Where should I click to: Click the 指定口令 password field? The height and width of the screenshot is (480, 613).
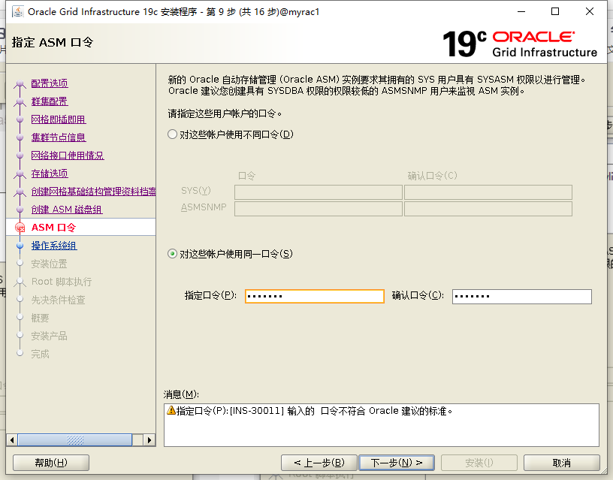point(315,296)
